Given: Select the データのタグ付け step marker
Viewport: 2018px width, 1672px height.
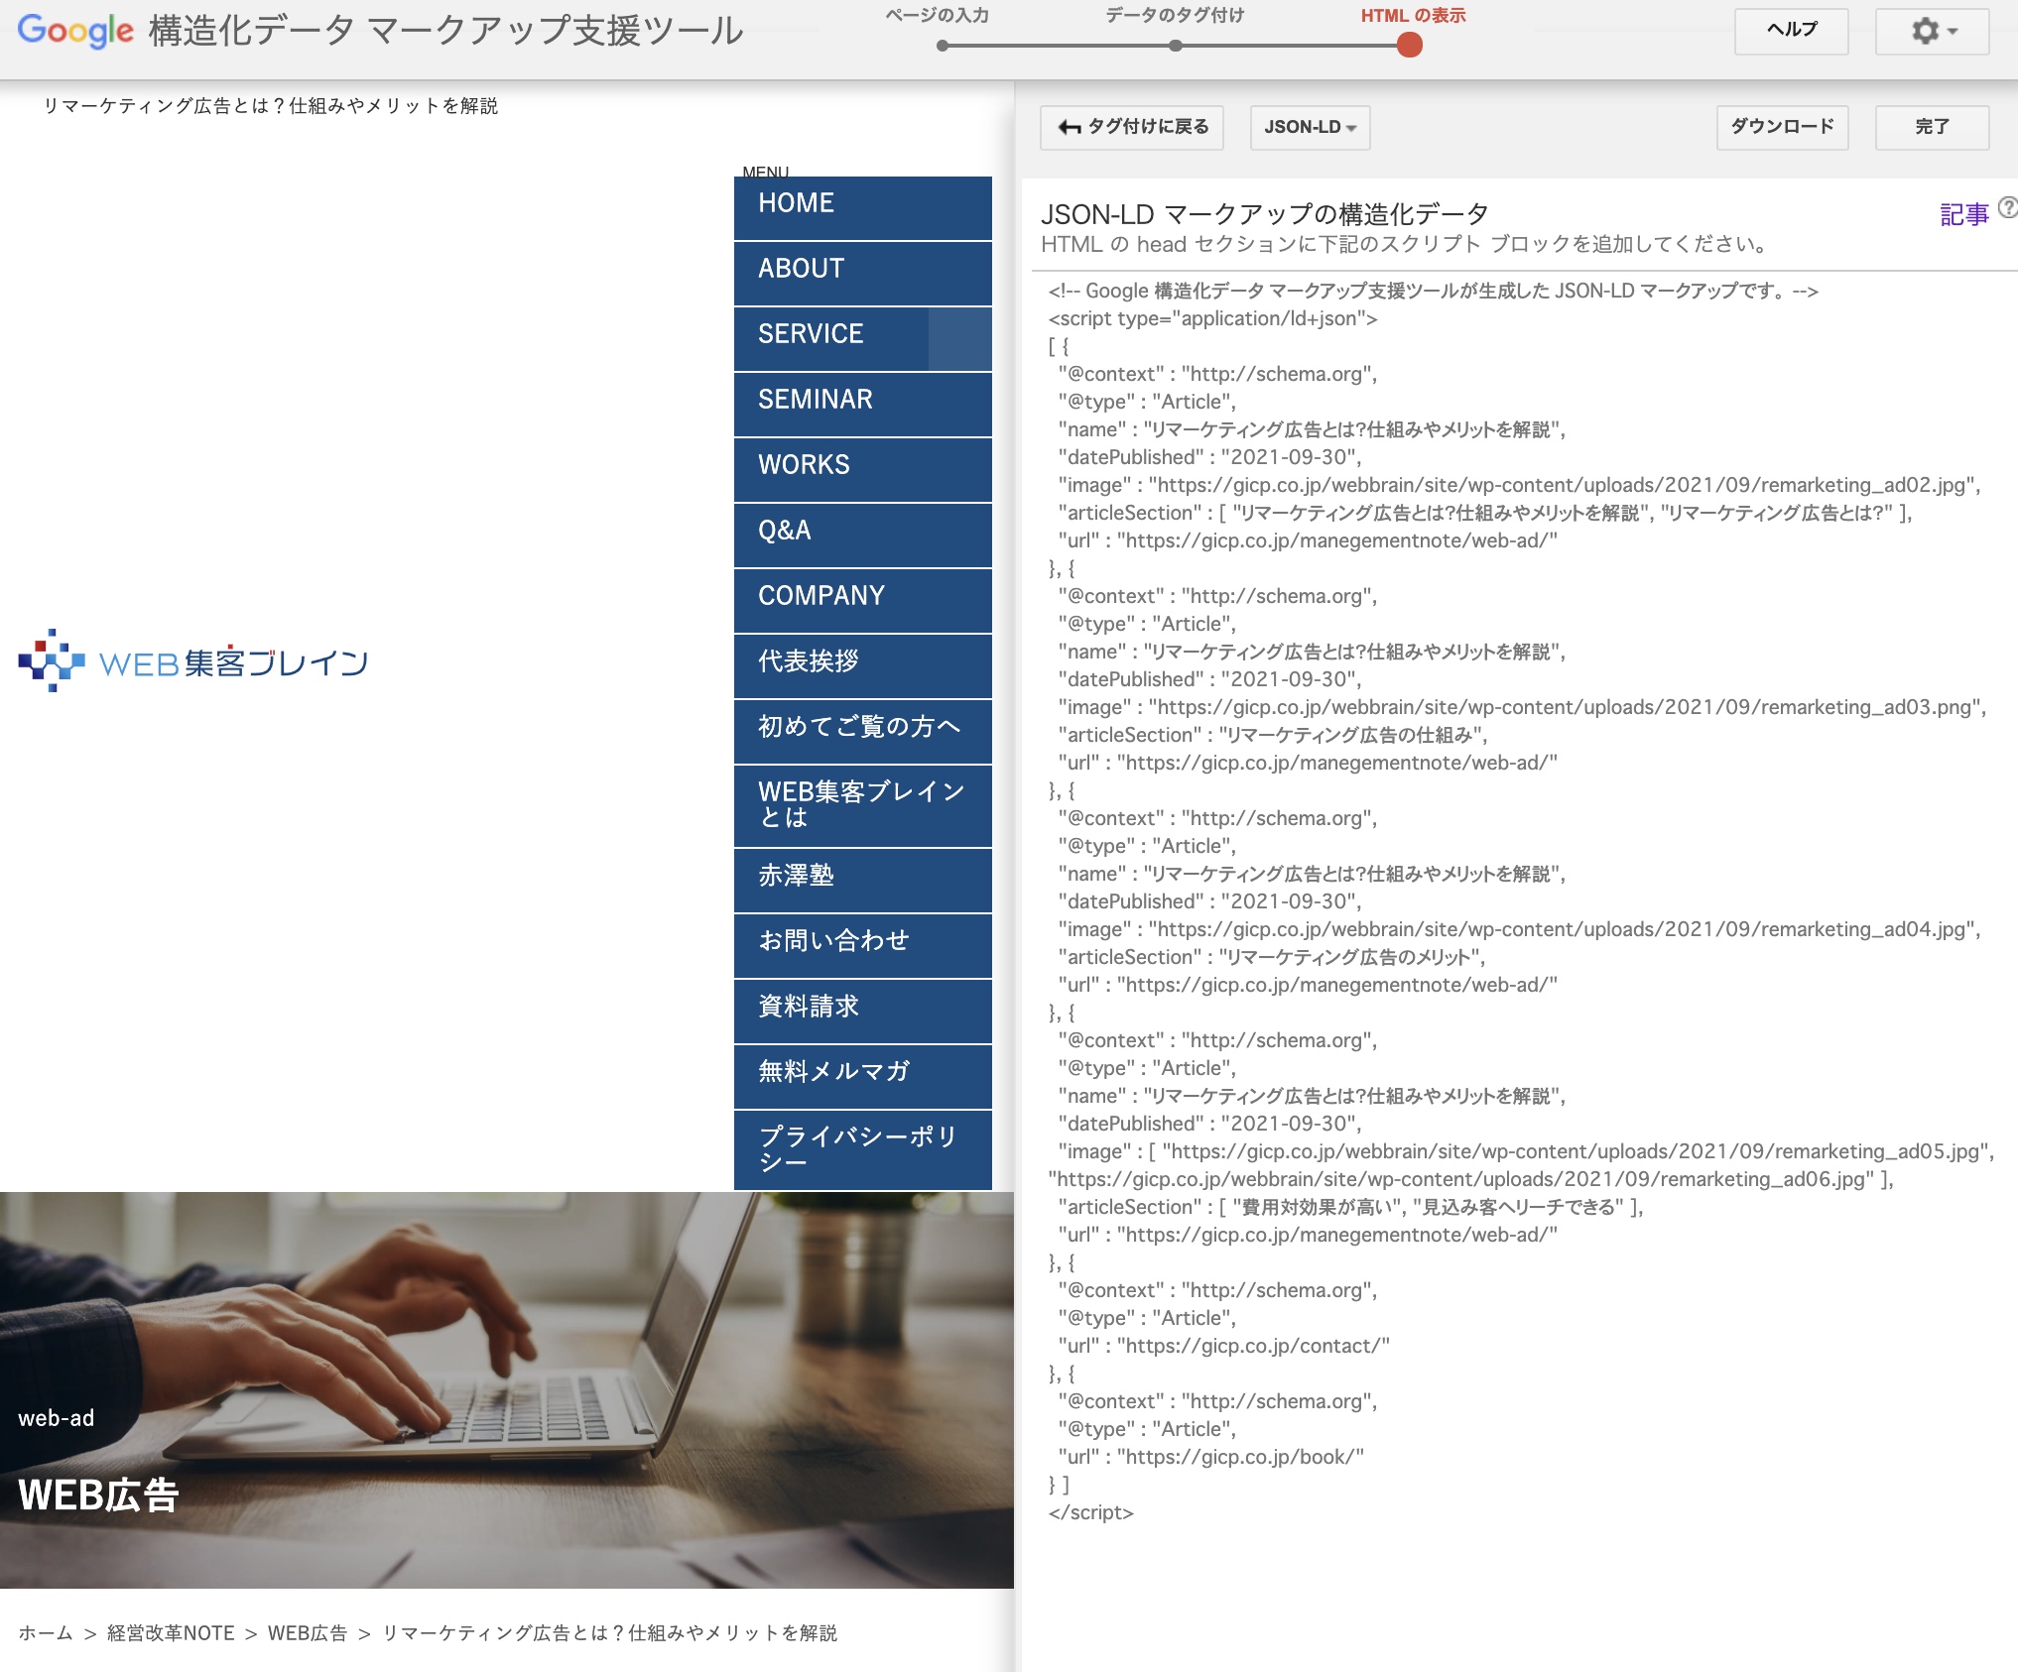Looking at the screenshot, I should (x=1176, y=46).
